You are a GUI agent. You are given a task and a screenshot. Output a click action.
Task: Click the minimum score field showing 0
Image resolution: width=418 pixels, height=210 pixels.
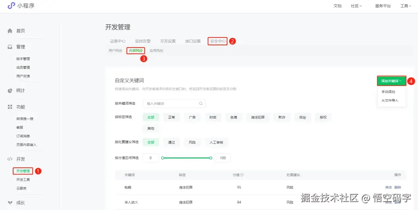click(151, 158)
